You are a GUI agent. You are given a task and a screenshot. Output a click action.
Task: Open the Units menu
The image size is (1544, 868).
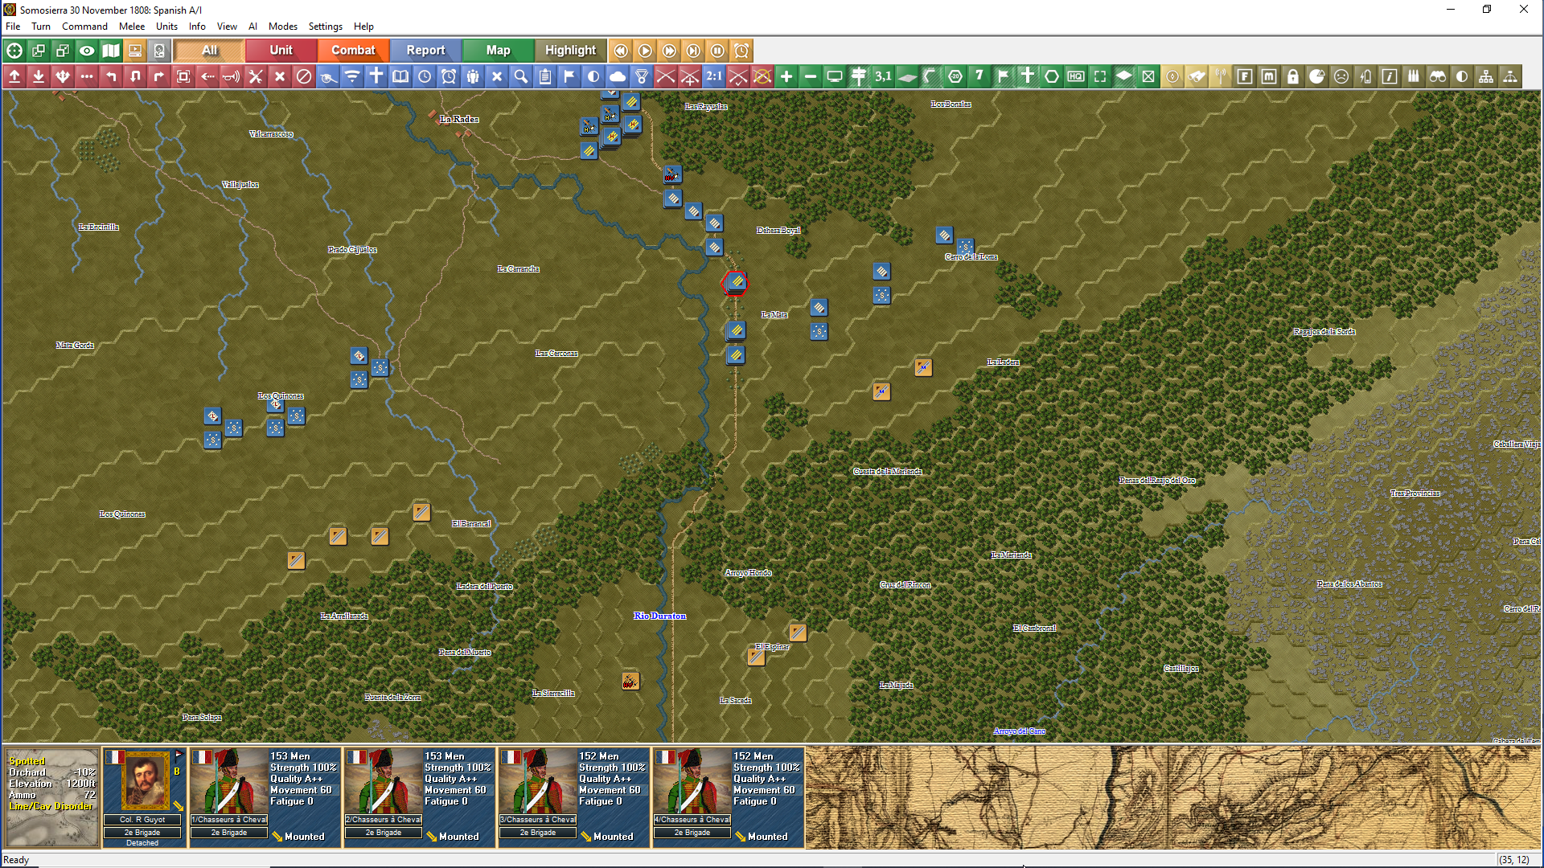(x=166, y=27)
